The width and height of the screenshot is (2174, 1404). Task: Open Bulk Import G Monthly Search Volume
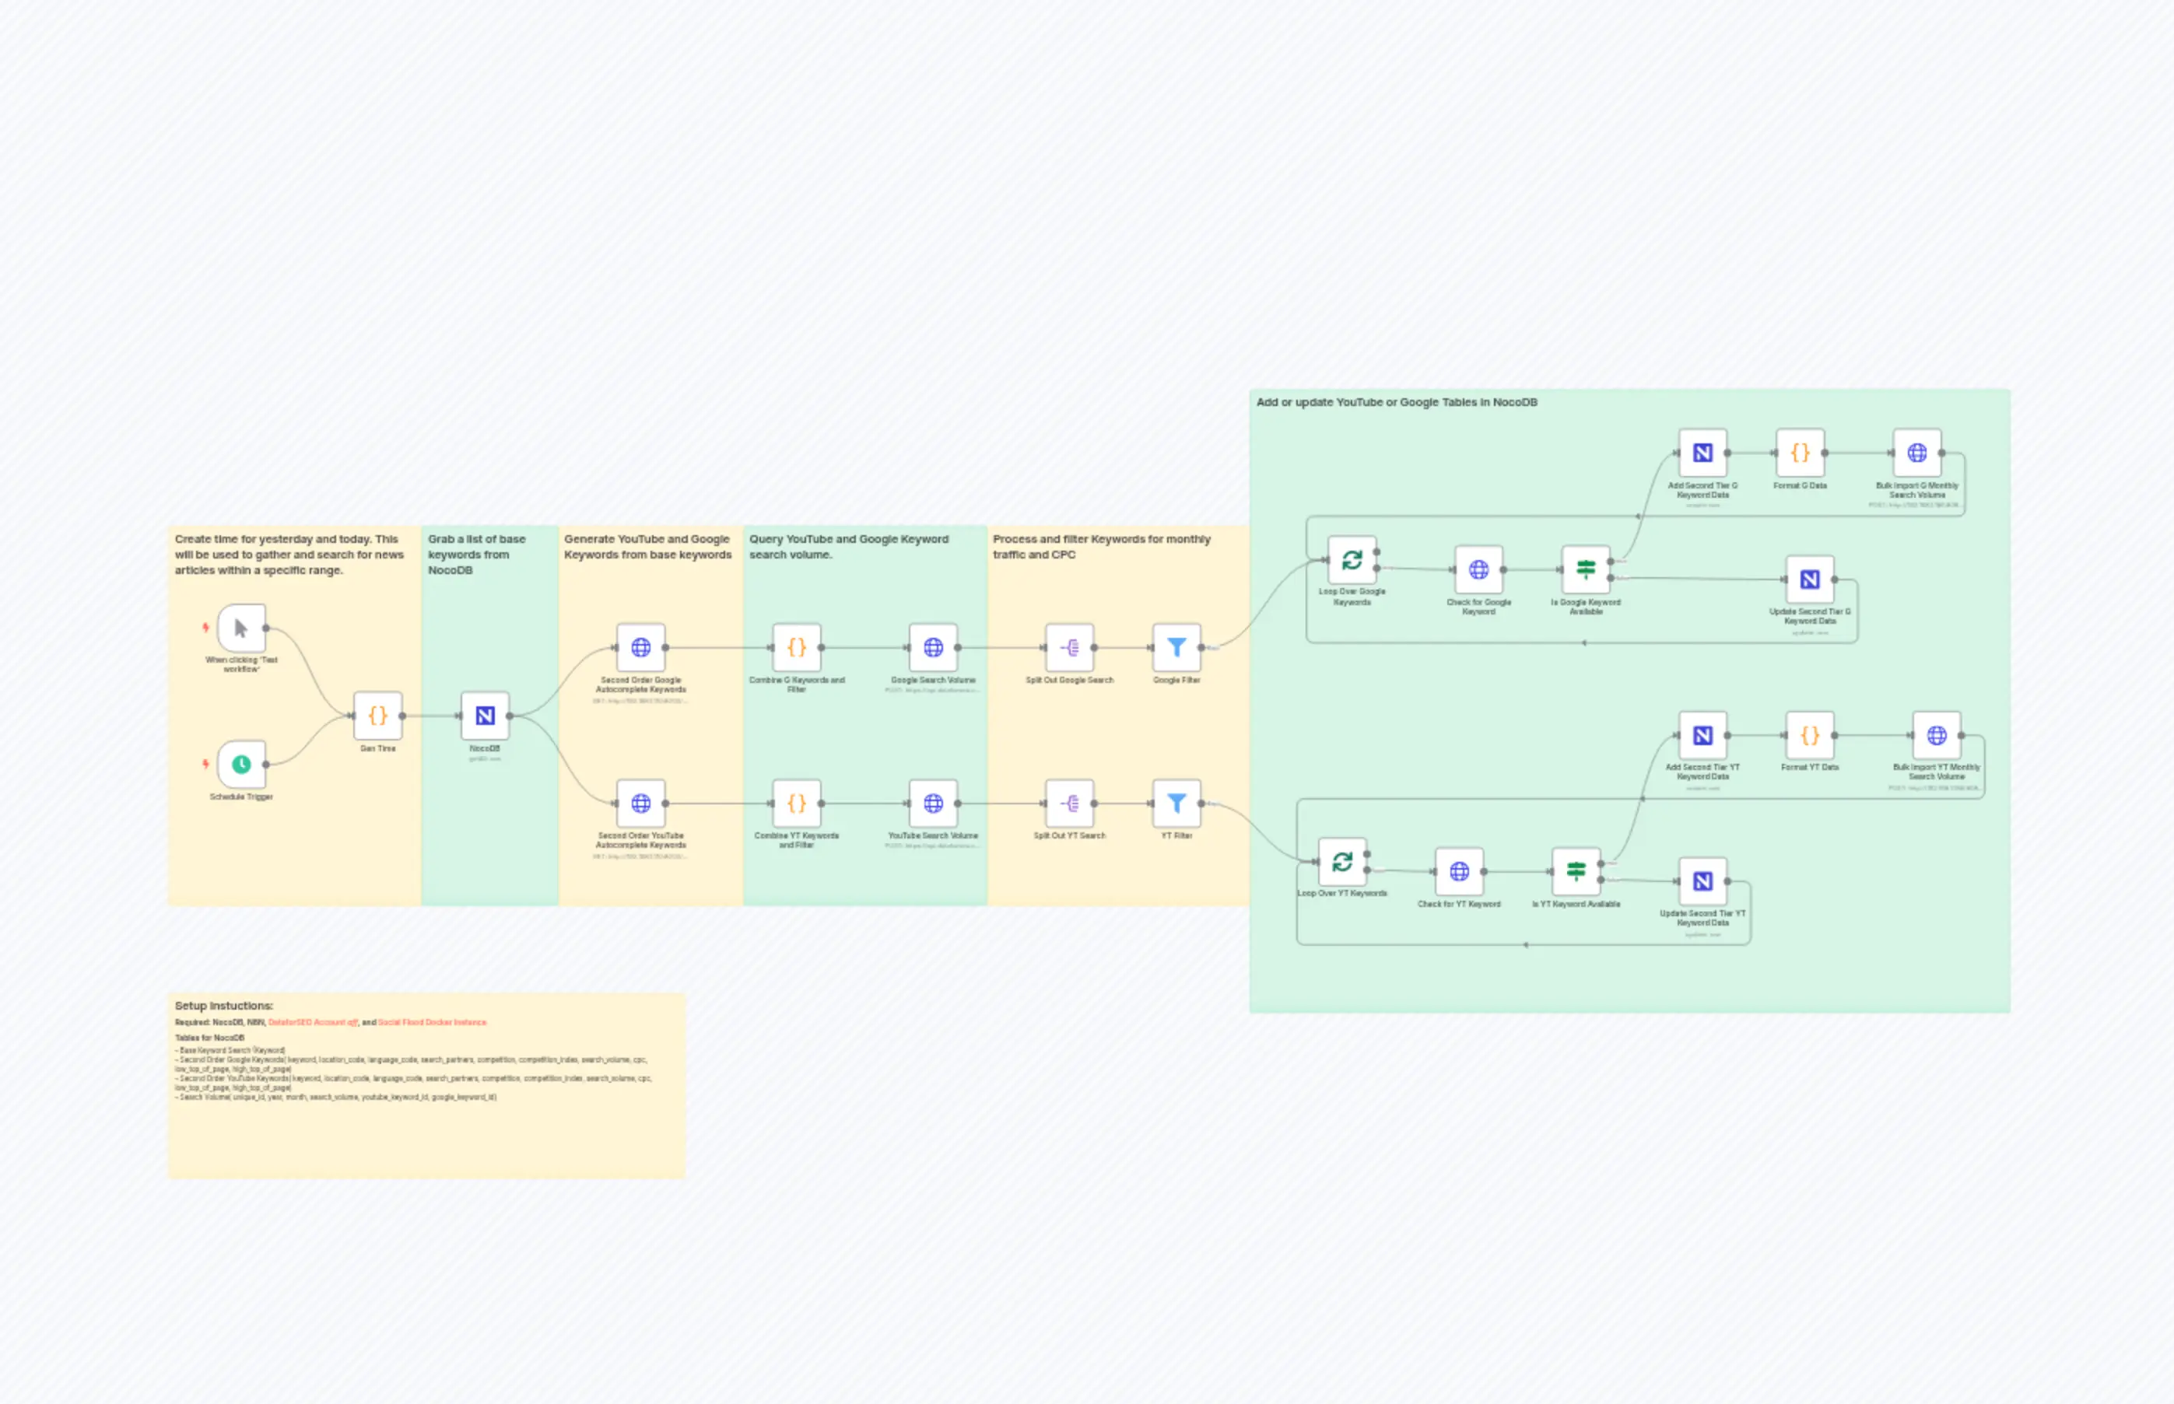point(1917,453)
